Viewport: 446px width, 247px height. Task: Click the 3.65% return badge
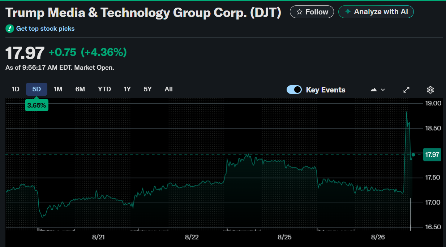coord(37,105)
